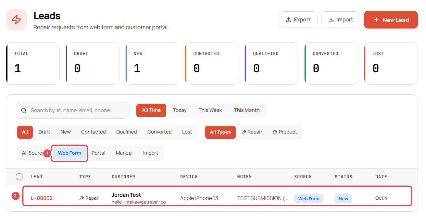Screen dimensions: 426x223
Task: Click customer name Jordan Test
Action: tap(126, 195)
